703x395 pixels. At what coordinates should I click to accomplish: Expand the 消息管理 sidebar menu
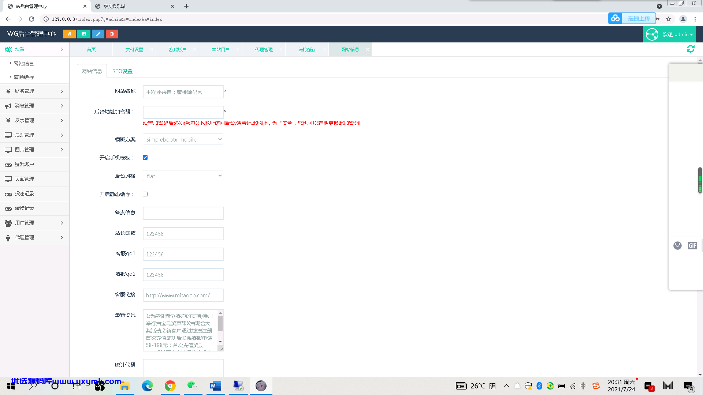pos(35,106)
